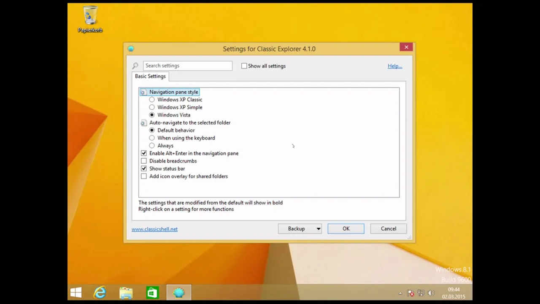Open the Help... link
540x304 pixels.
(x=395, y=66)
